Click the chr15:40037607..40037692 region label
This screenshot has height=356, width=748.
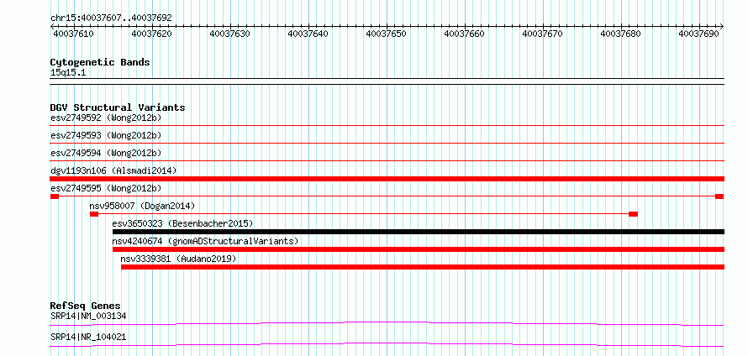tap(111, 18)
